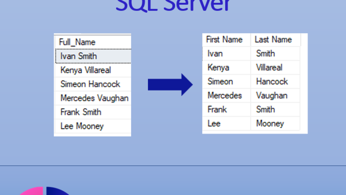Select the Last Name column header
346x195 pixels.
pyautogui.click(x=273, y=40)
